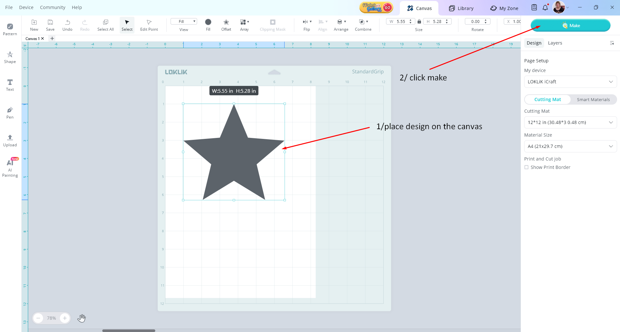
Task: Click the Make button
Action: pos(570,26)
